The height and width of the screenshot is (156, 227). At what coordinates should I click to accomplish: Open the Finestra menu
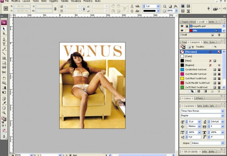88,1
